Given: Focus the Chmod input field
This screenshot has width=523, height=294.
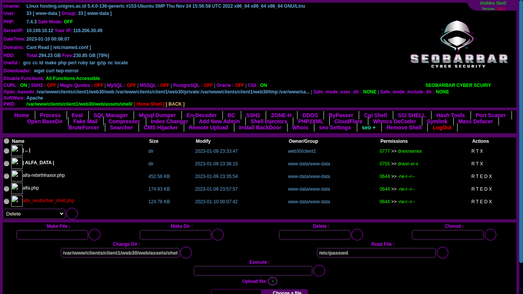Looking at the screenshot, I should [448, 235].
